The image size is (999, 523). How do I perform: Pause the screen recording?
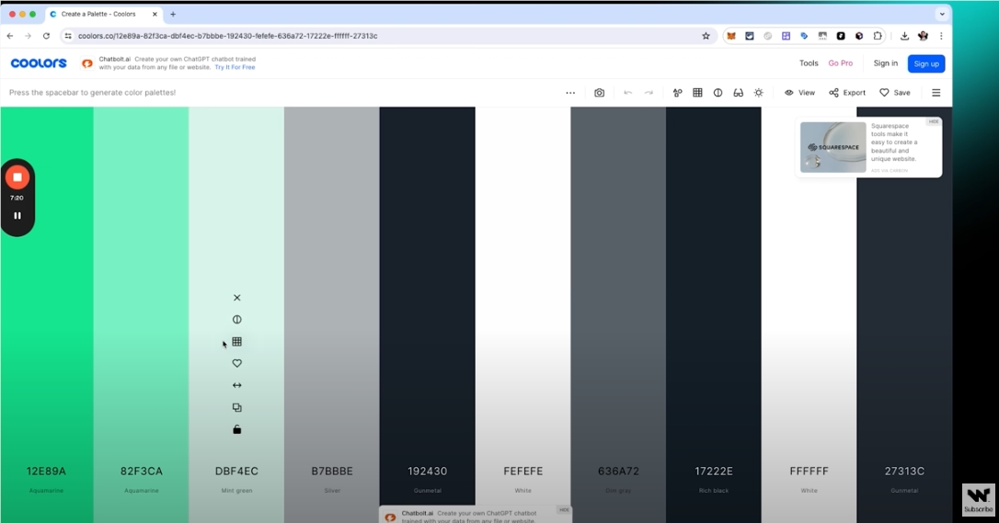17,216
